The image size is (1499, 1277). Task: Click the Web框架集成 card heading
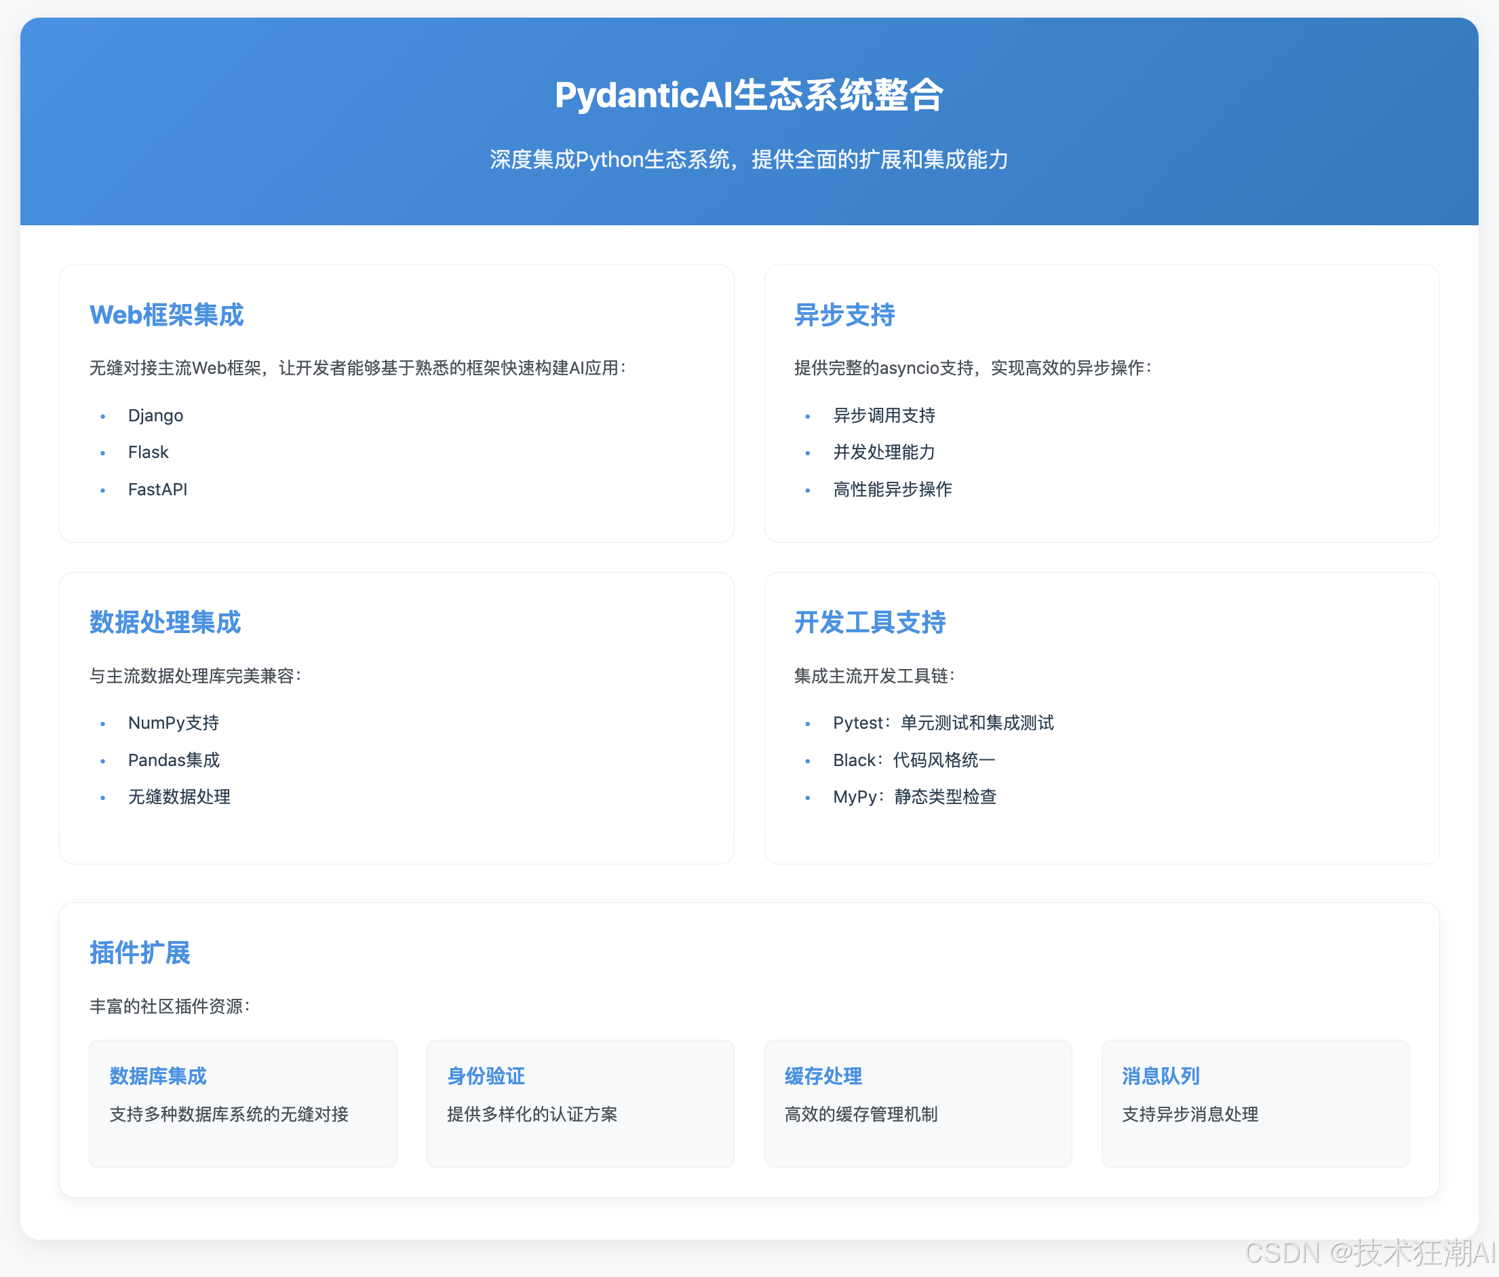(166, 315)
